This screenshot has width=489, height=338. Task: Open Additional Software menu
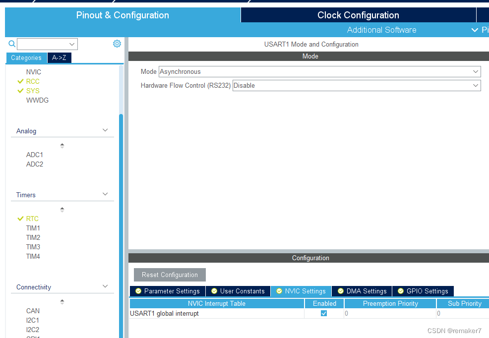[x=381, y=30]
